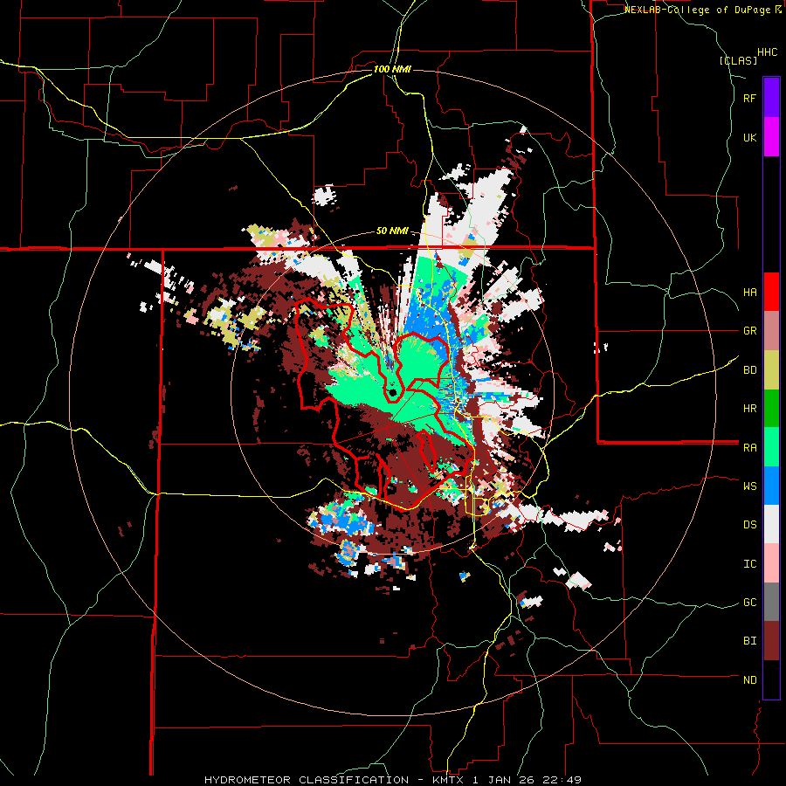
Task: Click the BI legend label
Action: pos(749,641)
